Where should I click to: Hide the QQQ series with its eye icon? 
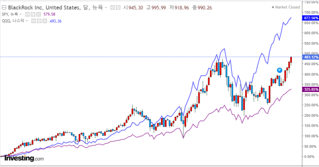pos(33,21)
